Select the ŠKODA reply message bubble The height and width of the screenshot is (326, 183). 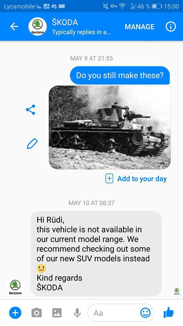coord(96,253)
